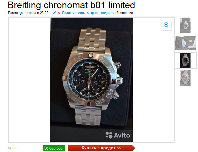Click the Размещено вчера в 23:22 text

point(29,13)
